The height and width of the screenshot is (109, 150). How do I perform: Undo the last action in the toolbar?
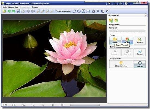tap(28, 11)
